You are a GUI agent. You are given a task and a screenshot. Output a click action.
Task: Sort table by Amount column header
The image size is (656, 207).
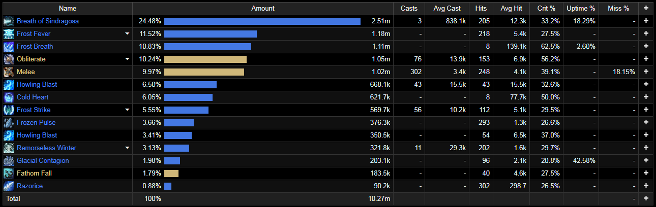[262, 9]
